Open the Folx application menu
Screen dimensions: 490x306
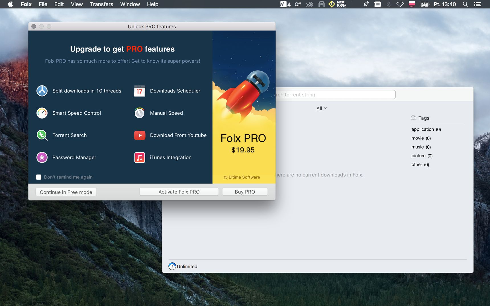[26, 4]
